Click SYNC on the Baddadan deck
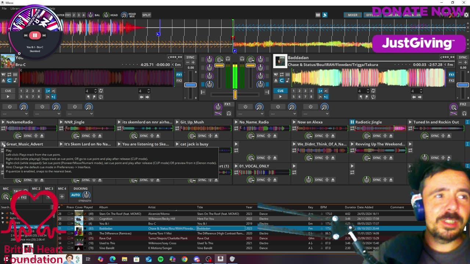The width and height of the screenshot is (470, 264). (x=463, y=57)
